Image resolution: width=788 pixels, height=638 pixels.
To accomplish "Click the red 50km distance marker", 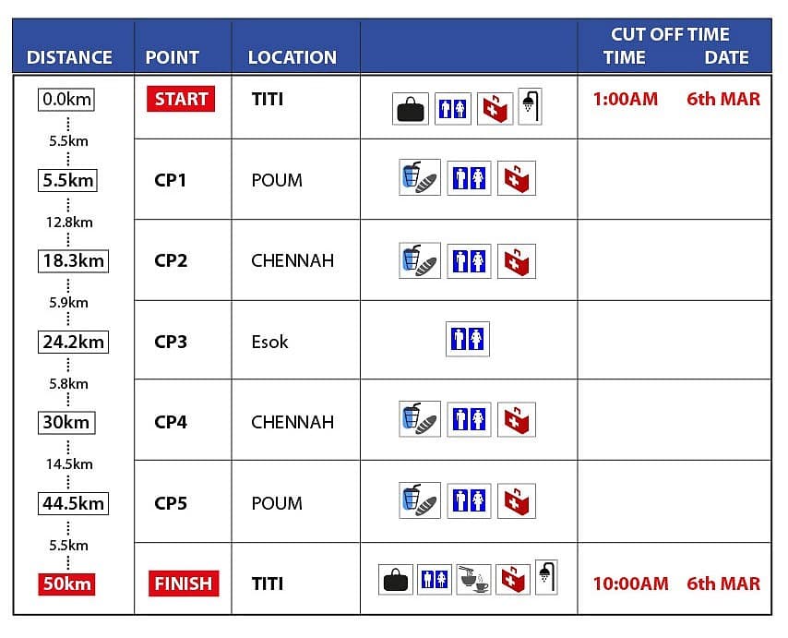I will 66,584.
